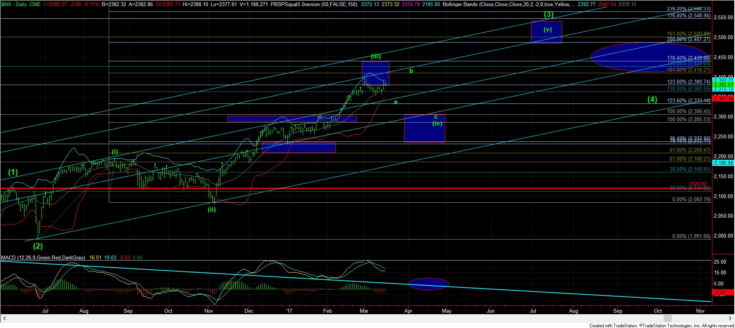Click the red 2,347.54 price axis tag
The image size is (735, 328).
coord(723,99)
